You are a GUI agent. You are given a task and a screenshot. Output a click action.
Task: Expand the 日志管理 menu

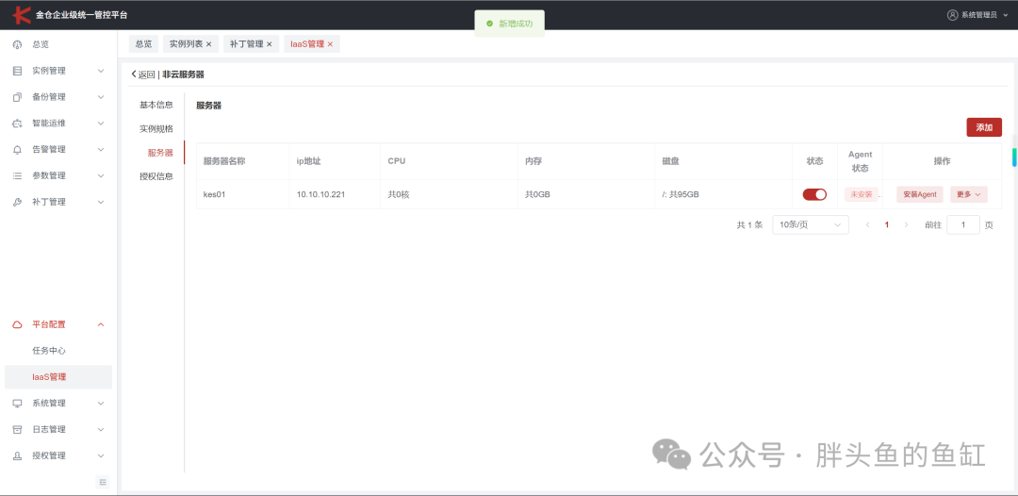101,430
